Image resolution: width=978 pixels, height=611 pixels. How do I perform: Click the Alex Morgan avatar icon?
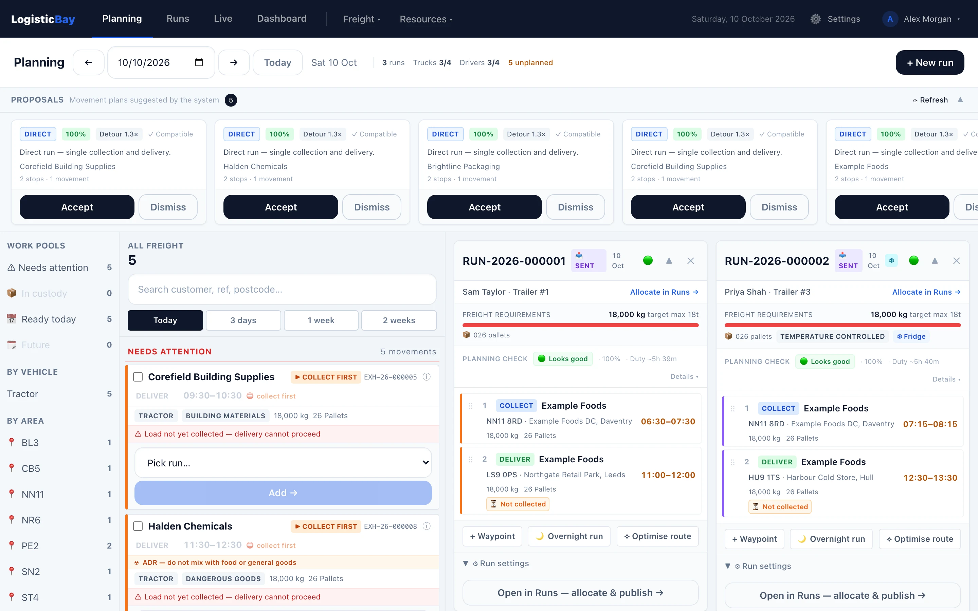tap(890, 19)
